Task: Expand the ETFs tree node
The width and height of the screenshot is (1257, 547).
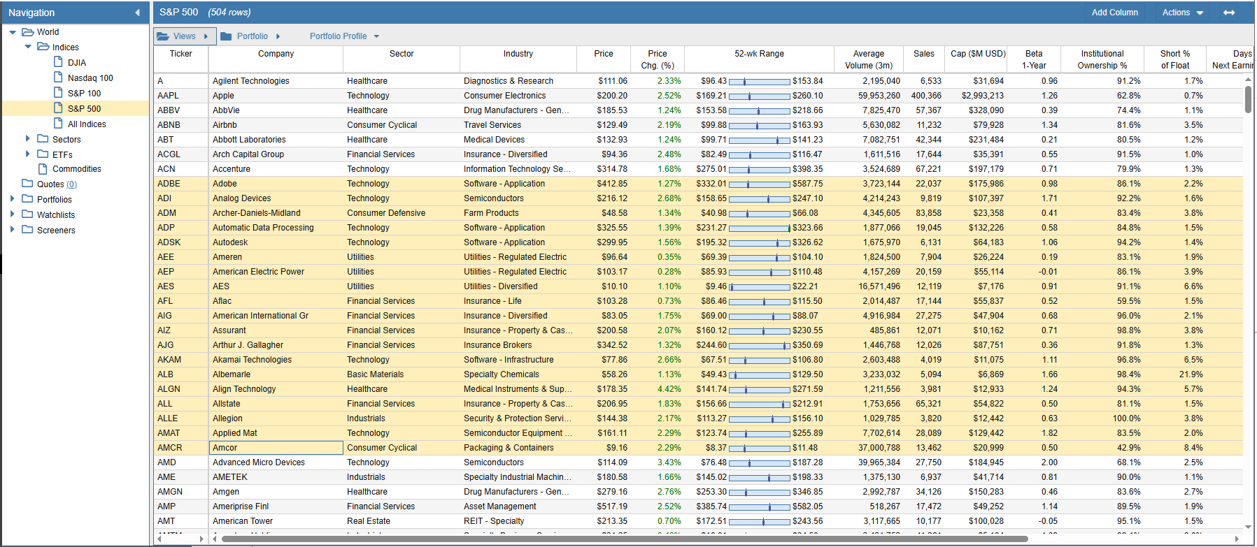Action: click(x=28, y=154)
